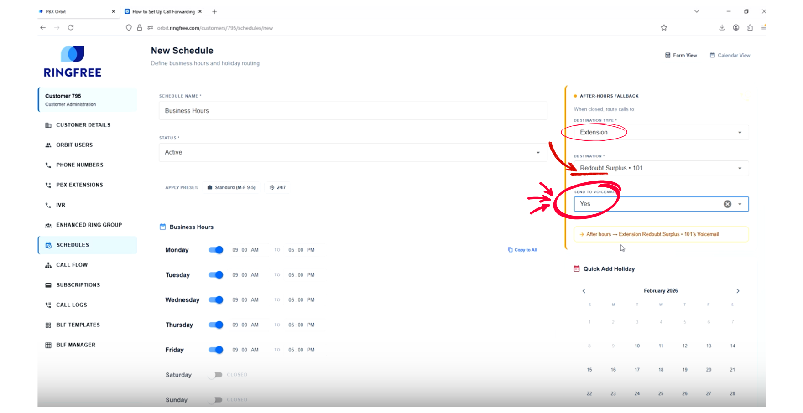The image size is (803, 413).
Task: Enable Saturday business hours
Action: coord(215,375)
